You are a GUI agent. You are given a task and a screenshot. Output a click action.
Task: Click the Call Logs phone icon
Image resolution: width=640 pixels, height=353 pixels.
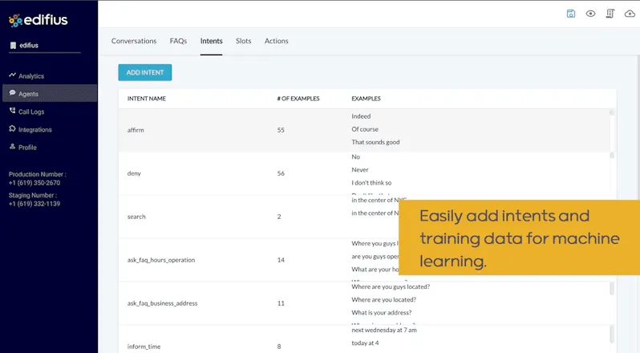(12, 111)
